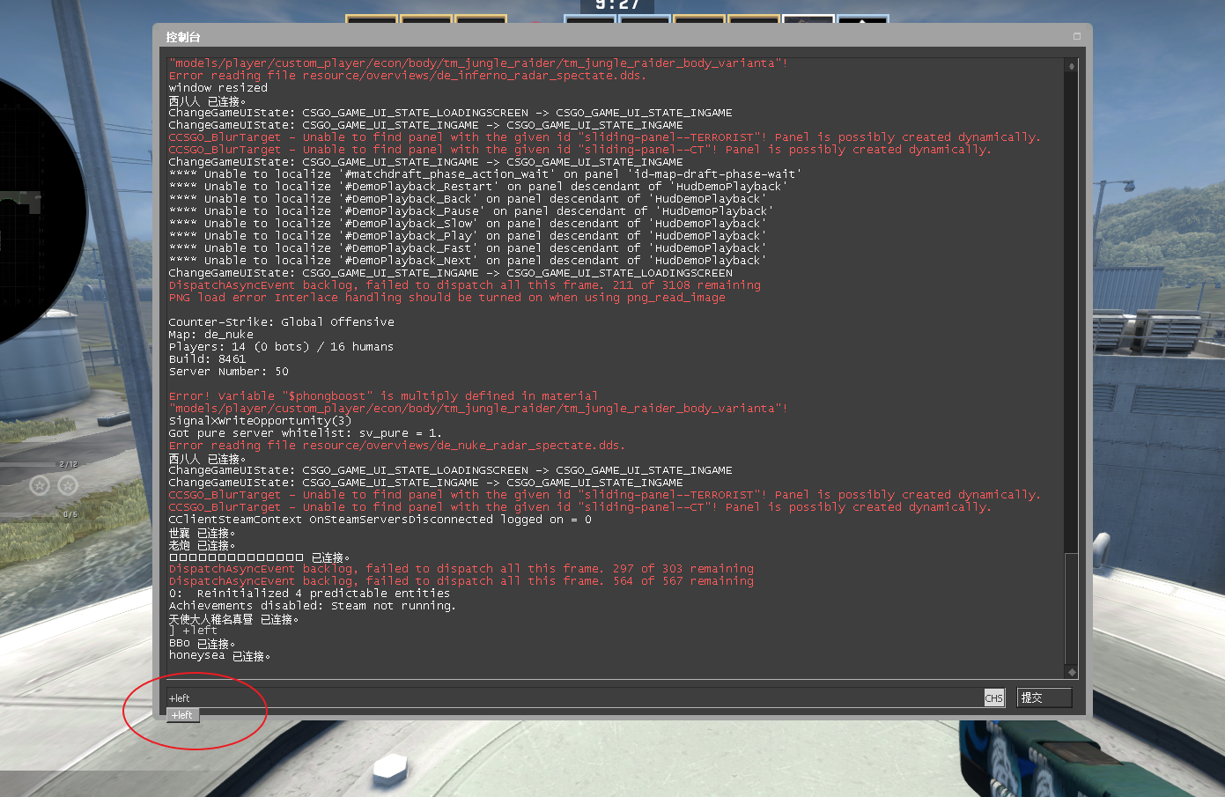Click 'Players: 14 (0 bots) / 16 humans' line
The width and height of the screenshot is (1225, 797).
(281, 347)
